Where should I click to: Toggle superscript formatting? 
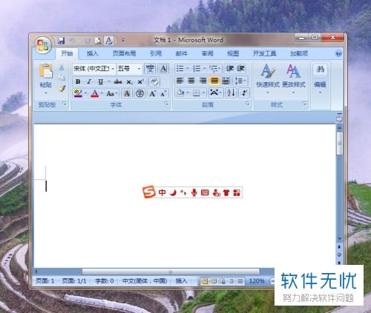[140, 81]
